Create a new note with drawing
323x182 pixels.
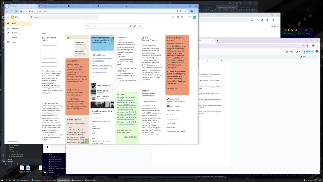[135, 26]
